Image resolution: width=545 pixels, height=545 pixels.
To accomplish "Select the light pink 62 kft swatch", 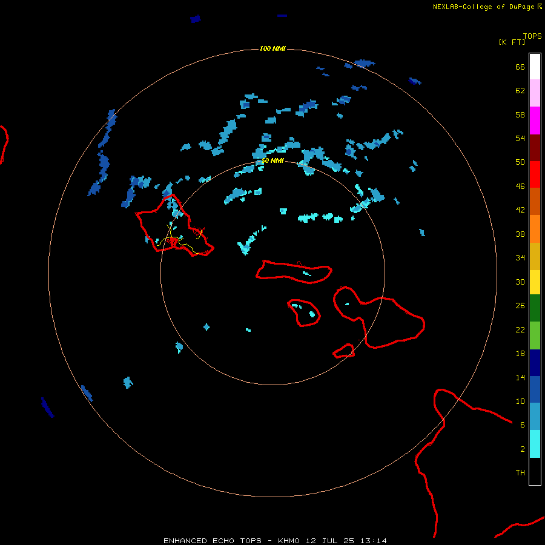I will tap(535, 93).
